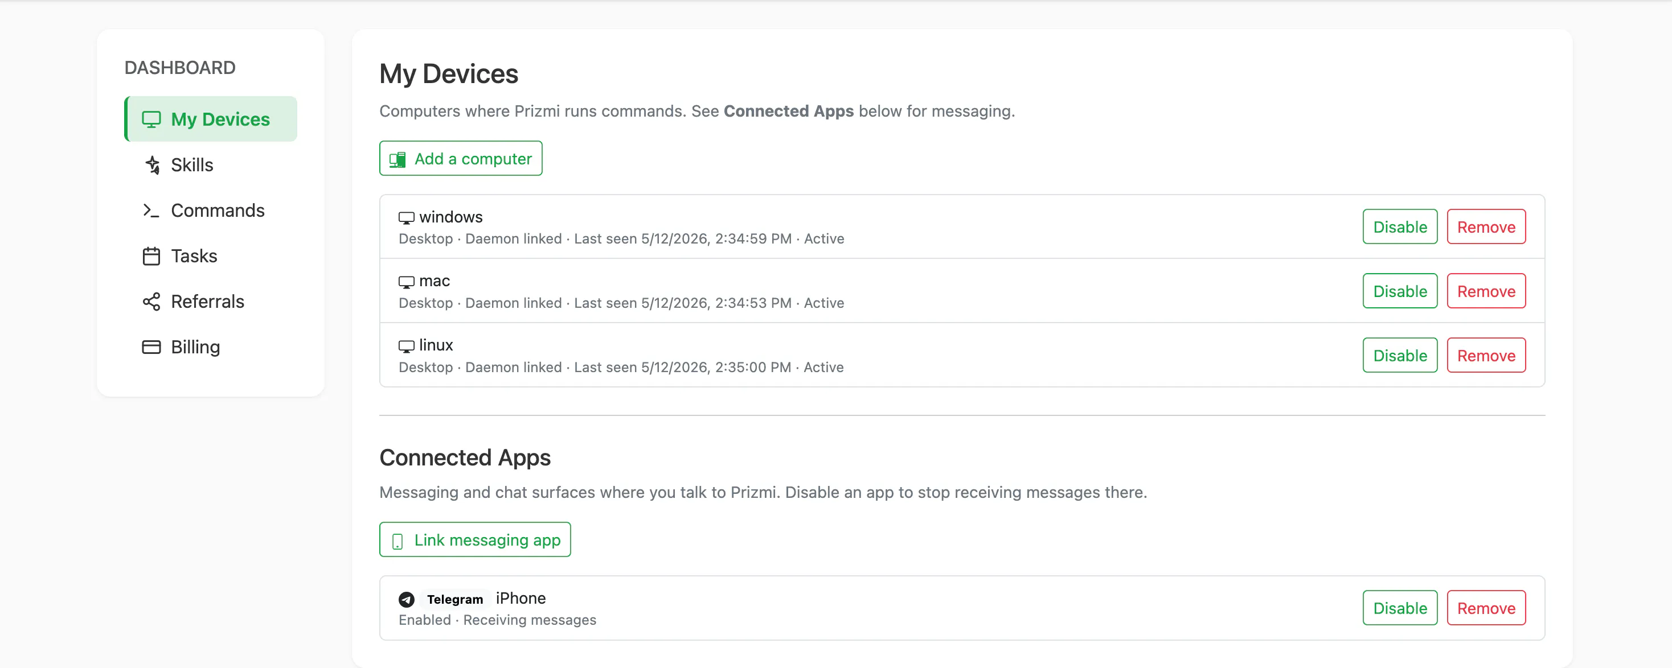
Task: Go to the Commands page
Action: click(x=211, y=210)
